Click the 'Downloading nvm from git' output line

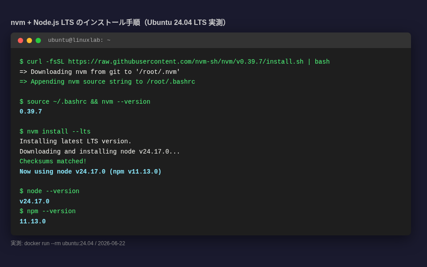(100, 72)
